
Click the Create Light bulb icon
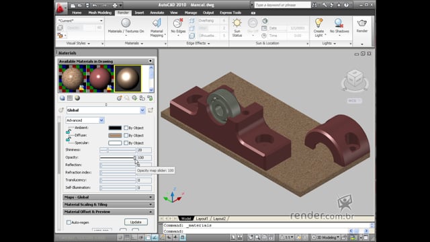click(318, 23)
